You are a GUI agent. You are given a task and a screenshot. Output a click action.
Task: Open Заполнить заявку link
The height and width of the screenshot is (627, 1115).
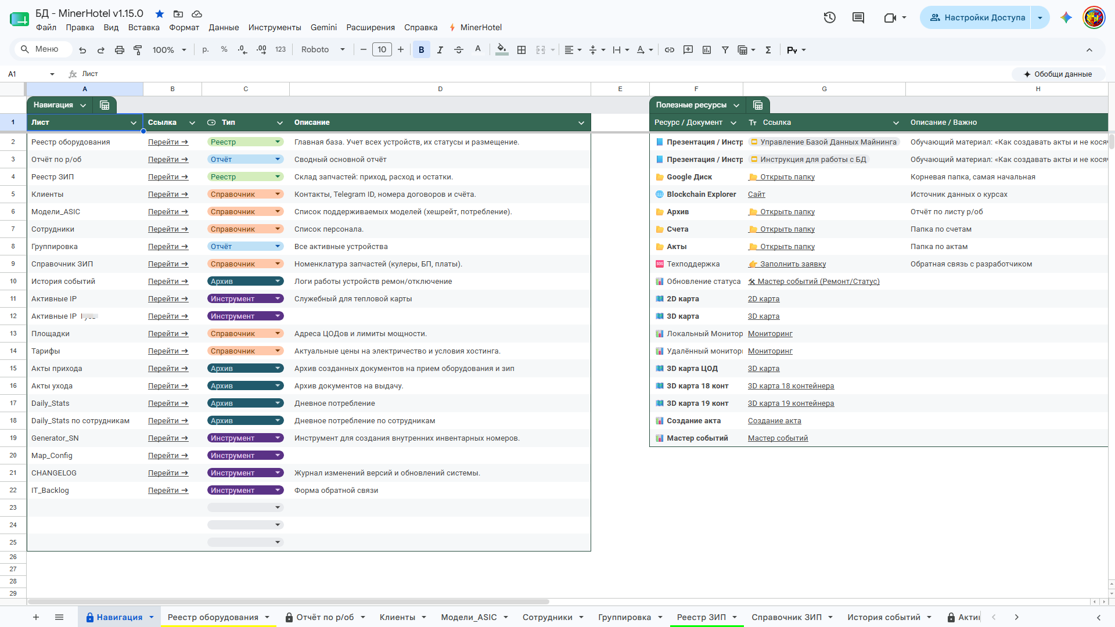(787, 264)
